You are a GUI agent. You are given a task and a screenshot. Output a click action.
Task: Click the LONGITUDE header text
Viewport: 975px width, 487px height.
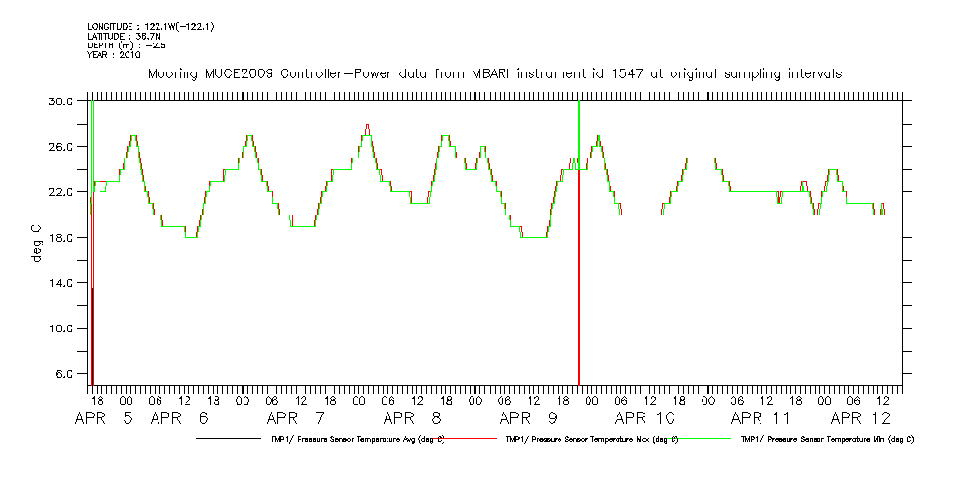pyautogui.click(x=150, y=26)
